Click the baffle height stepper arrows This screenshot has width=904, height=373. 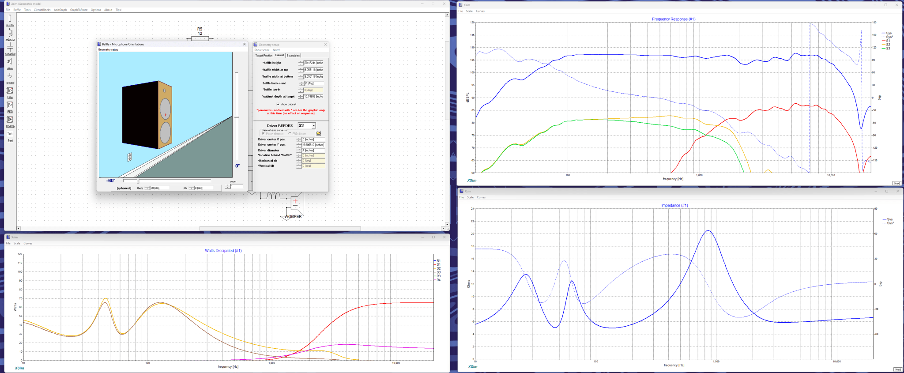pyautogui.click(x=301, y=63)
